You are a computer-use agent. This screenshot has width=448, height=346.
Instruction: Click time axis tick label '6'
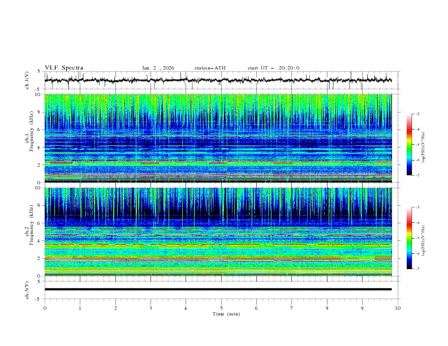click(256, 308)
